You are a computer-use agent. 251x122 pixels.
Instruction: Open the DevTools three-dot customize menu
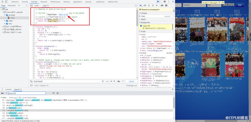coord(169,2)
